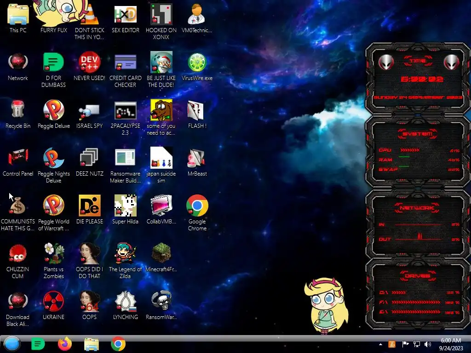Select the OOPS 64 portrait icon

coord(89,305)
